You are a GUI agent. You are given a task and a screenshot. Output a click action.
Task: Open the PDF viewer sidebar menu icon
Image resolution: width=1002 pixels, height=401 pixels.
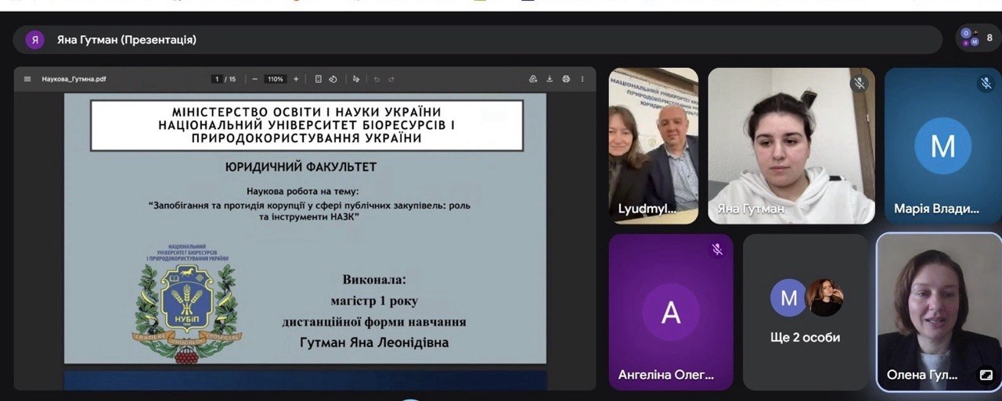[27, 79]
